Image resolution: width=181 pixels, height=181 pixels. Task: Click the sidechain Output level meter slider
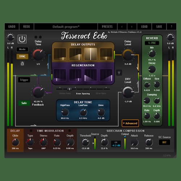coord(125,143)
